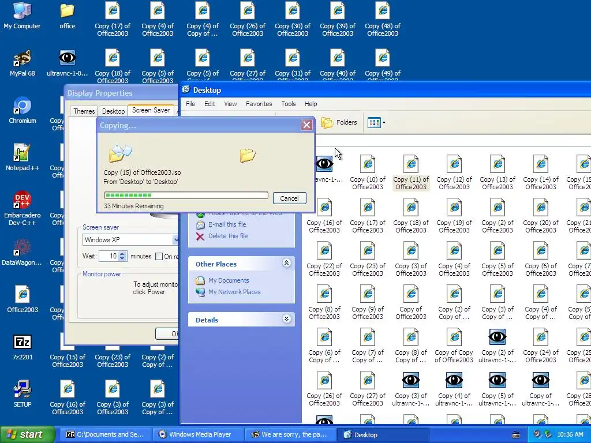
Task: Switch to Themes tab in Display Properties
Action: click(x=84, y=111)
